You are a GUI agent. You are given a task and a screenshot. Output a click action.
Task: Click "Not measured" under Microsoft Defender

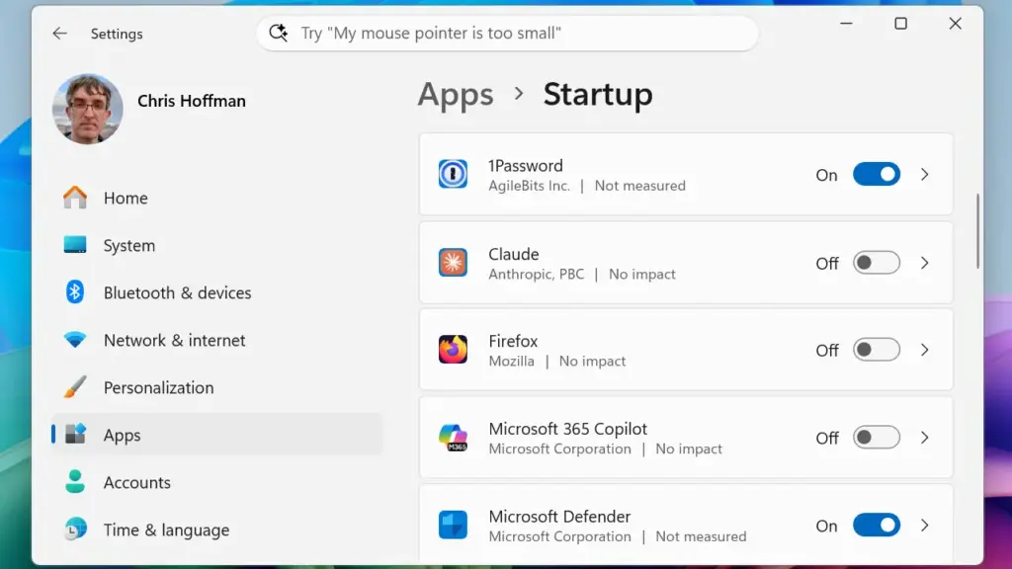701,536
